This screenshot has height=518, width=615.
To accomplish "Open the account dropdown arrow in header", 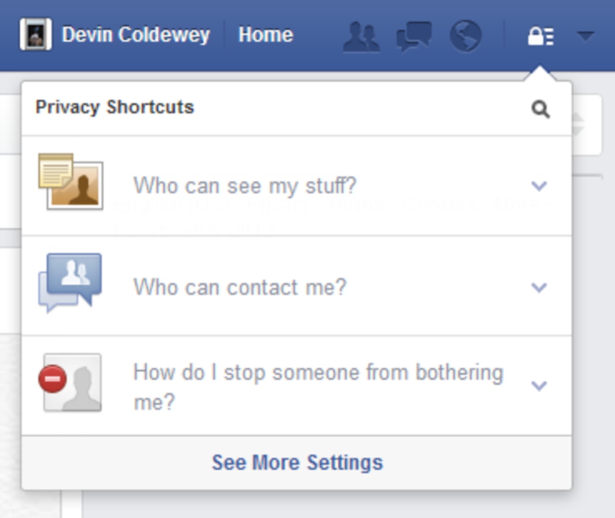I will coord(586,36).
